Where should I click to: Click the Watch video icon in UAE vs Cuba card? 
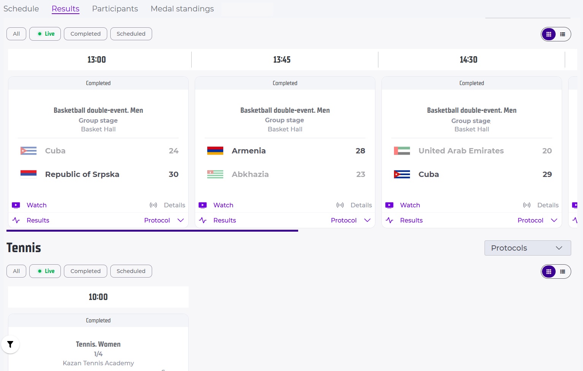click(389, 205)
